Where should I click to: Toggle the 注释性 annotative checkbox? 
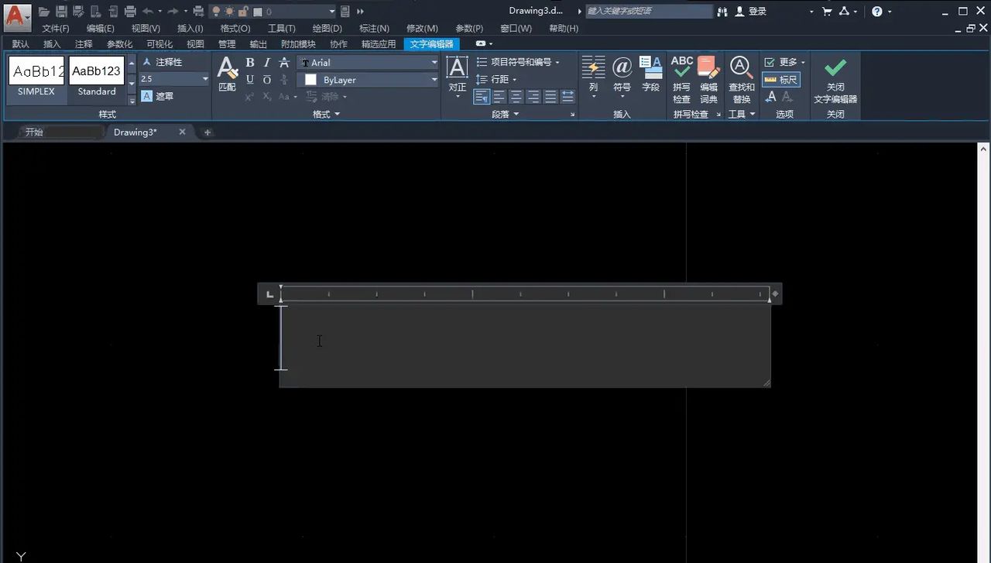click(163, 61)
